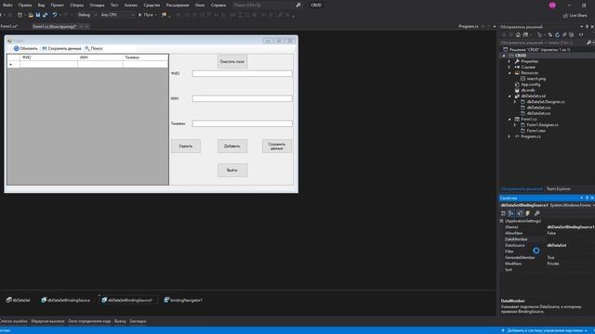Select the DataMember property row

pos(549,239)
